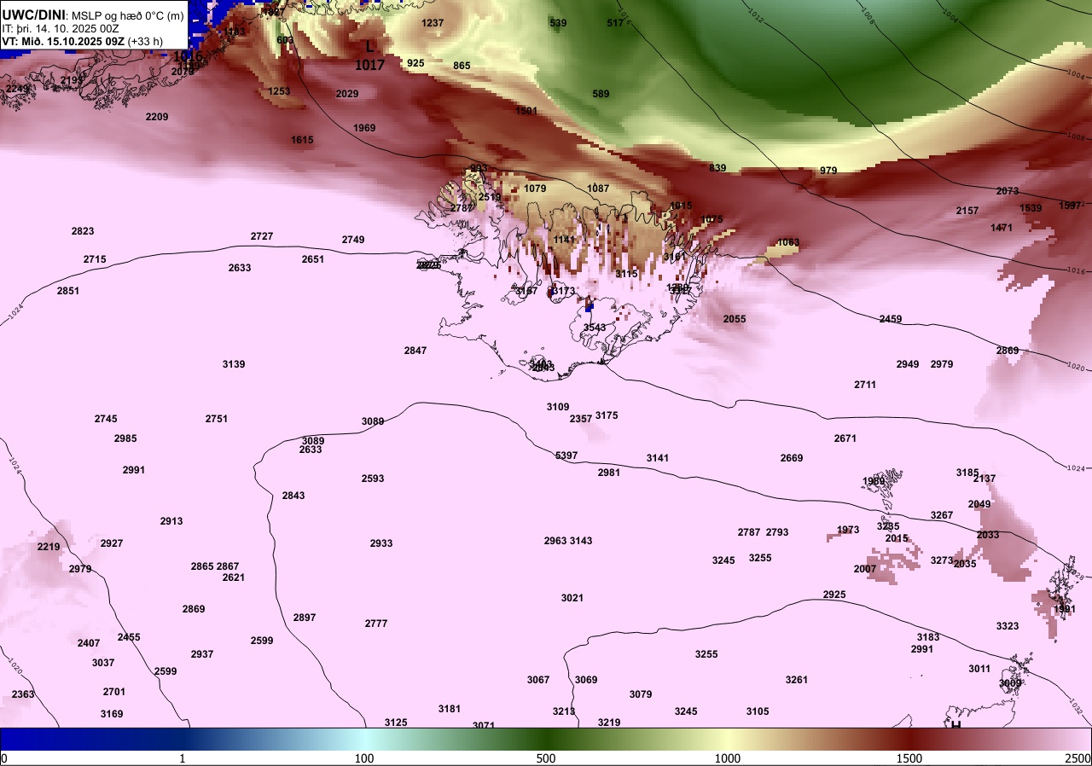Screen dimensions: 1092x766
Task: Click the height value '2715'
Action: 95,259
